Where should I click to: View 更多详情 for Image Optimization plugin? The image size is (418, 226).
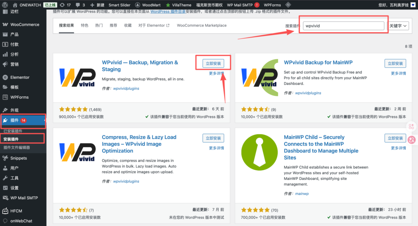tap(216, 148)
